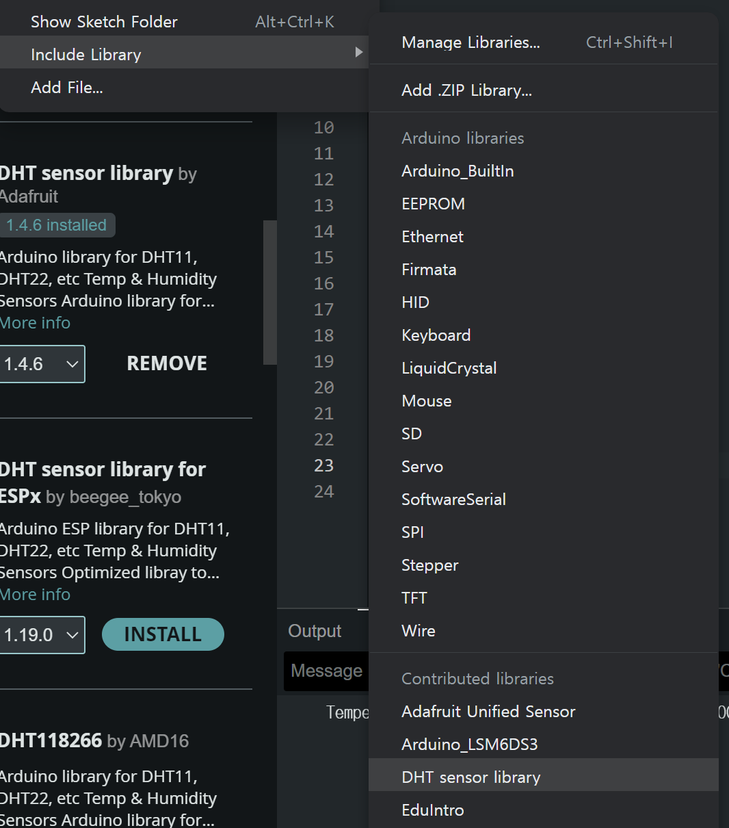Click line number 23 in editor gutter
729x828 pixels.
coord(324,465)
